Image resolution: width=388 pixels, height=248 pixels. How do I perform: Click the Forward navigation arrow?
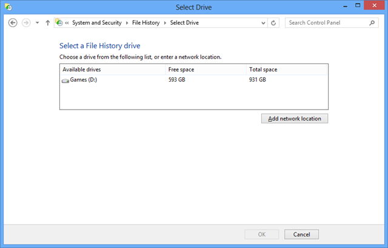coord(26,23)
